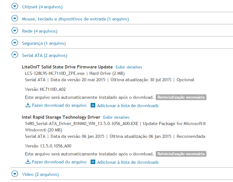Expand the Rede section arrow icon
The height and width of the screenshot is (182, 233).
point(15,31)
